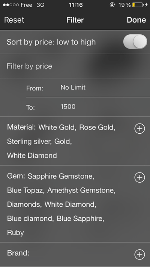Tap the plus icon beside Brand

139,255
